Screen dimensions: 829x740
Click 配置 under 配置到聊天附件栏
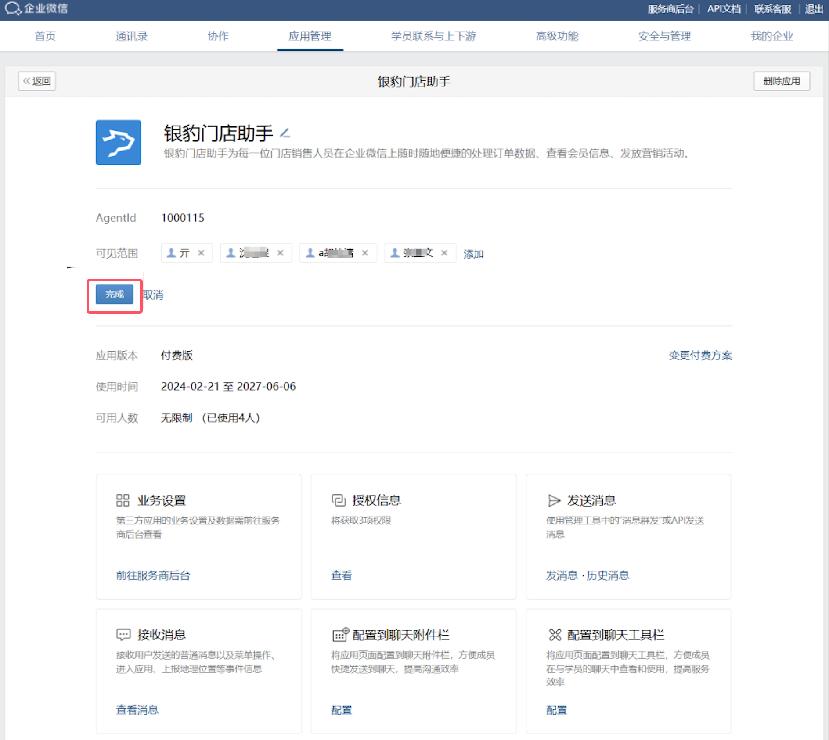pos(342,710)
